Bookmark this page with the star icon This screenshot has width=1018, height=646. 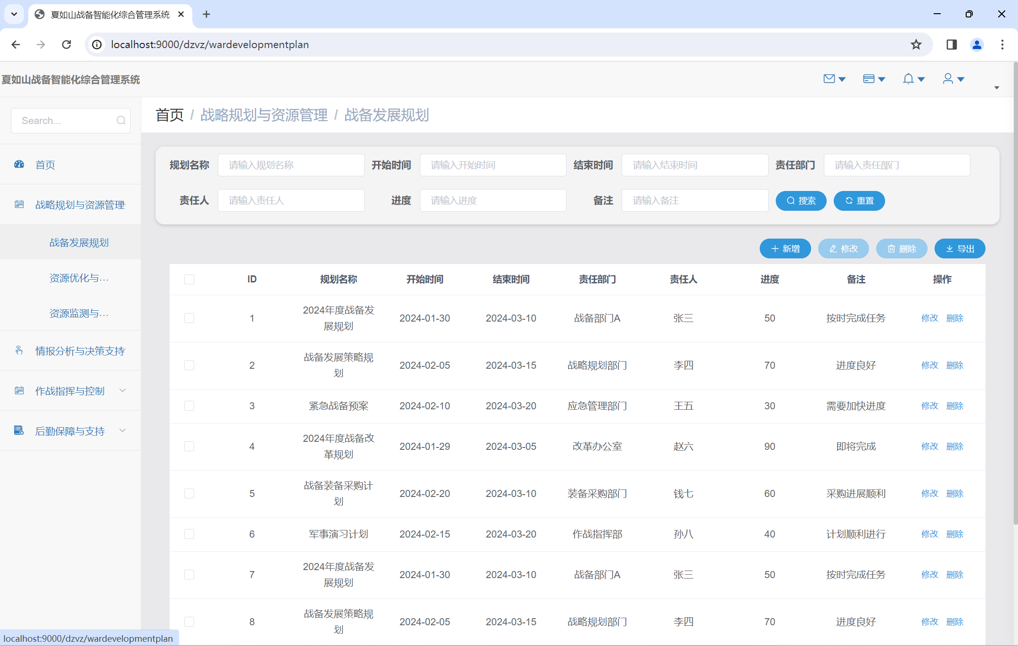click(x=916, y=44)
